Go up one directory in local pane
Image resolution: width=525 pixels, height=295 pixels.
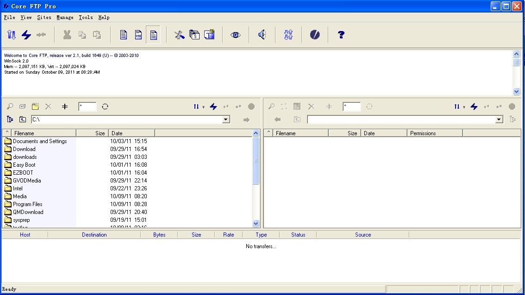tap(22, 119)
